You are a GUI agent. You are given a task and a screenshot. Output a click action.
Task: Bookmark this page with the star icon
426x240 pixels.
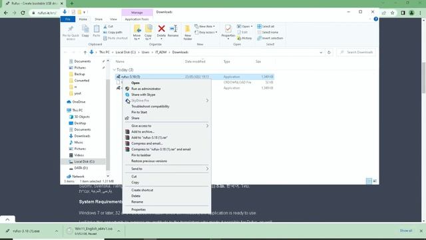coord(392,13)
